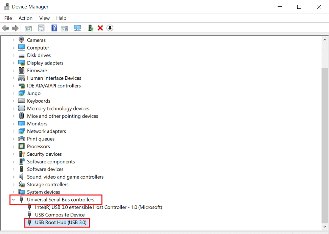Open the Action menu

coord(25,18)
